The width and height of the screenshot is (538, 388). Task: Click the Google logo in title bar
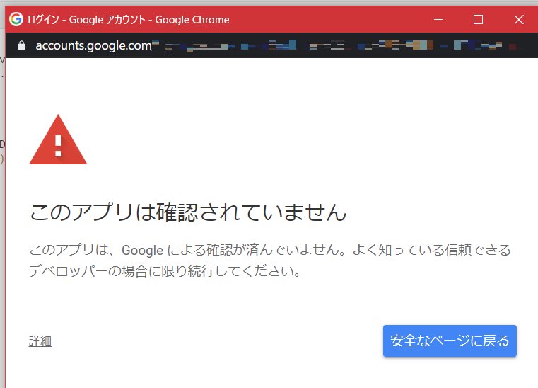point(16,19)
